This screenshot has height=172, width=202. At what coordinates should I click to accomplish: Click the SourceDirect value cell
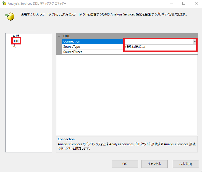click(161, 53)
